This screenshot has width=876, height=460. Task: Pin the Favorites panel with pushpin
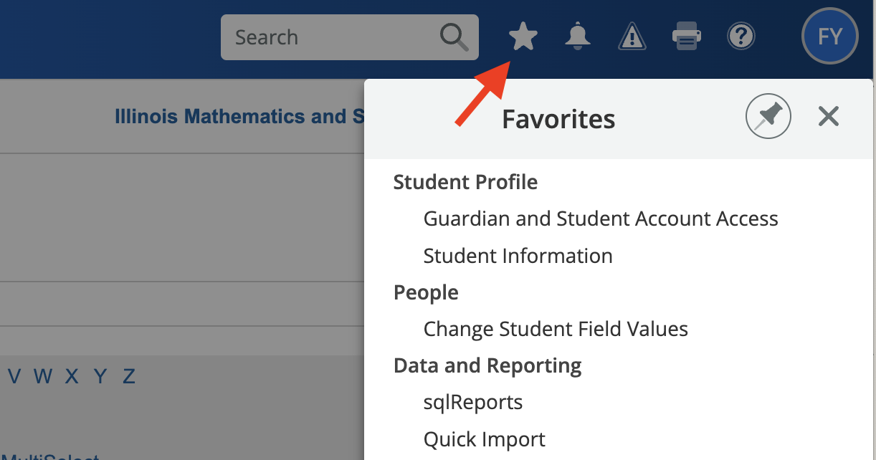pyautogui.click(x=768, y=116)
